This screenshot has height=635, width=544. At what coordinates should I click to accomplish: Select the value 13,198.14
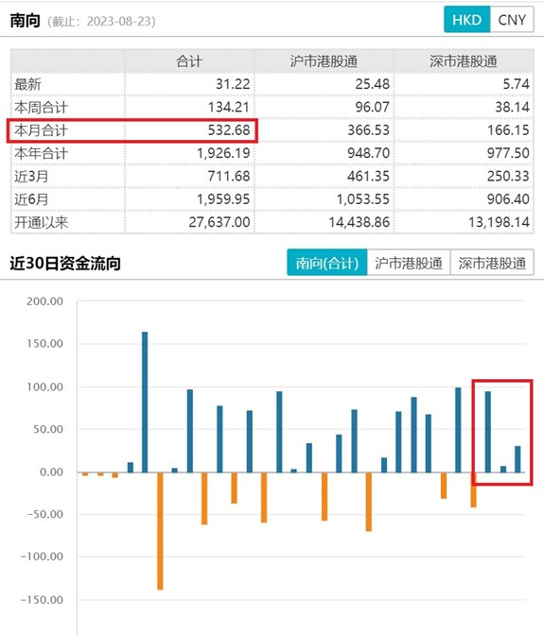pyautogui.click(x=499, y=222)
